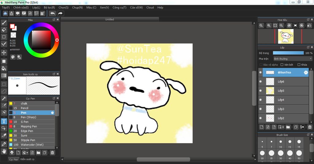314x164 pixels.
Task: Open the add-layer dropdown arrow in layer panel
Action: [x=283, y=127]
